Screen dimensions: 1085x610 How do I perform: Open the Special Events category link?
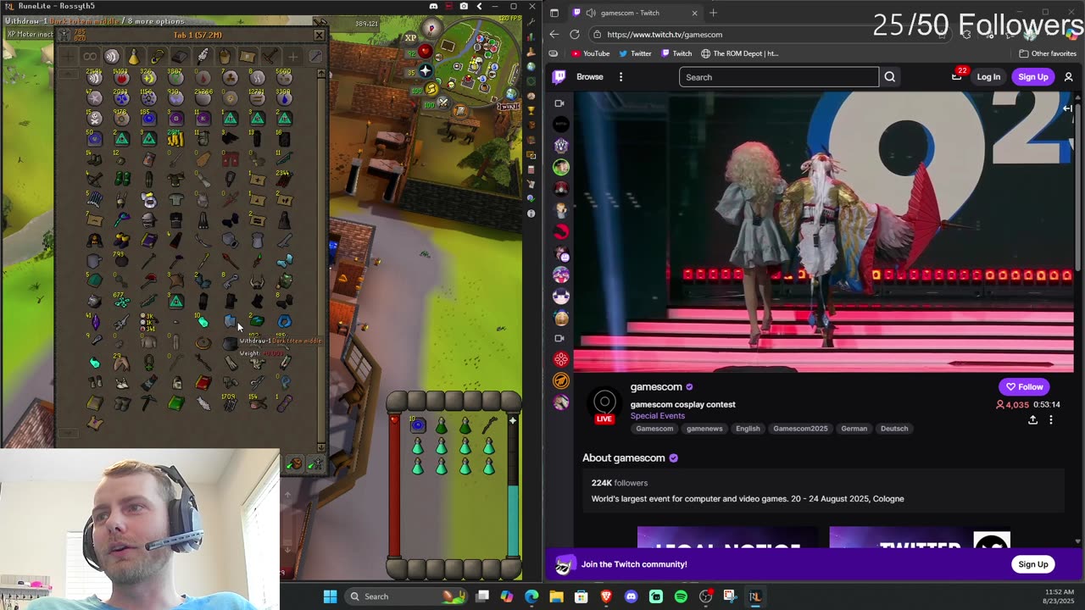coord(658,416)
